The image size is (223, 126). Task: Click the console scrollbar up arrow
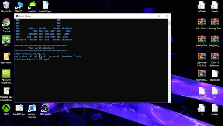[x=169, y=20]
